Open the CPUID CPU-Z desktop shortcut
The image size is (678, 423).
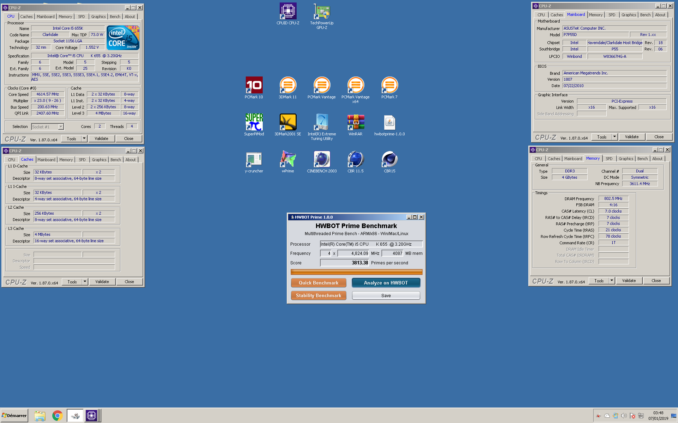click(x=288, y=14)
